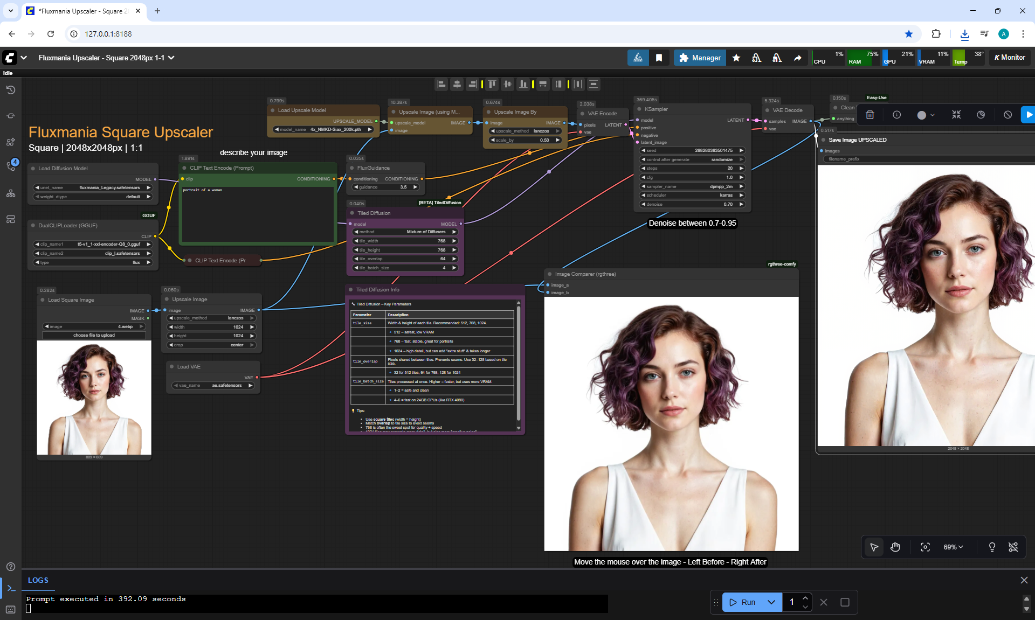
Task: Click the bypass node icon in toolbox
Action: (1008, 115)
